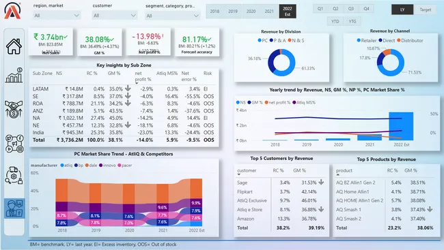Viewport: 444px width, 250px height.
Task: Select the 2020 year tab
Action: pyautogui.click(x=251, y=12)
